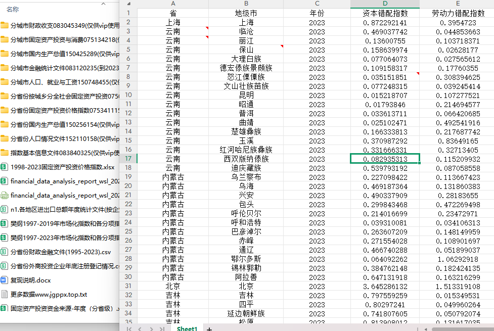Click the sort chevron above the 名称 column

[103, 4]
